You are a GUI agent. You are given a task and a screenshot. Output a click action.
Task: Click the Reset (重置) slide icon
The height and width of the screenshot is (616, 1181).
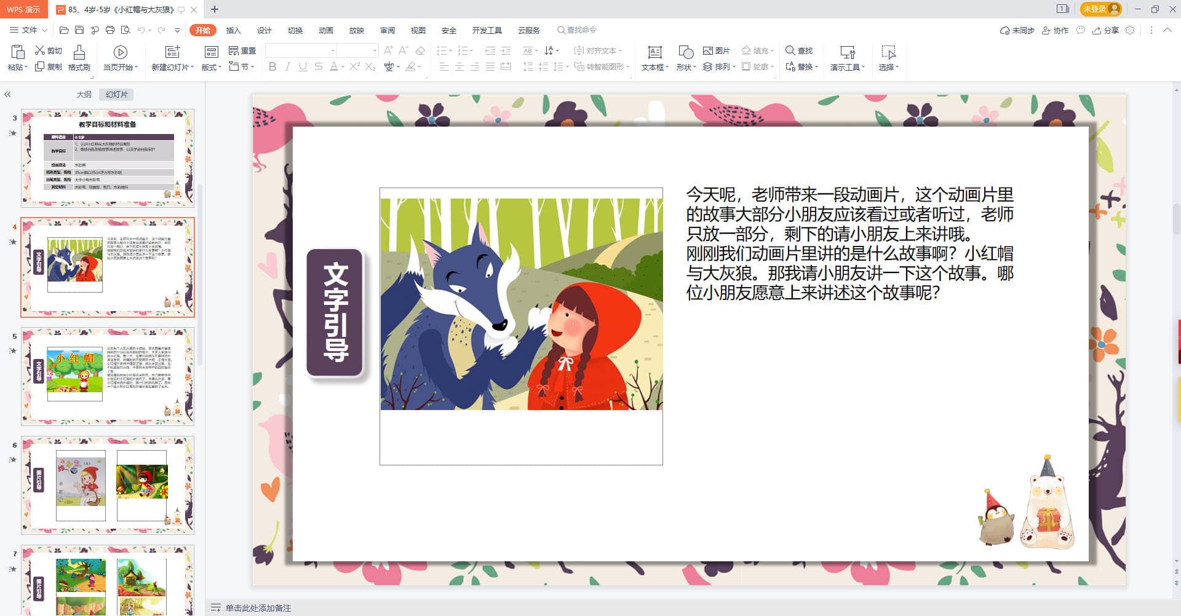tap(234, 50)
